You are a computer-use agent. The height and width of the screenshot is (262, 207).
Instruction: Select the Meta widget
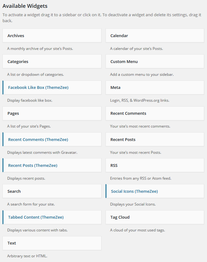155,88
